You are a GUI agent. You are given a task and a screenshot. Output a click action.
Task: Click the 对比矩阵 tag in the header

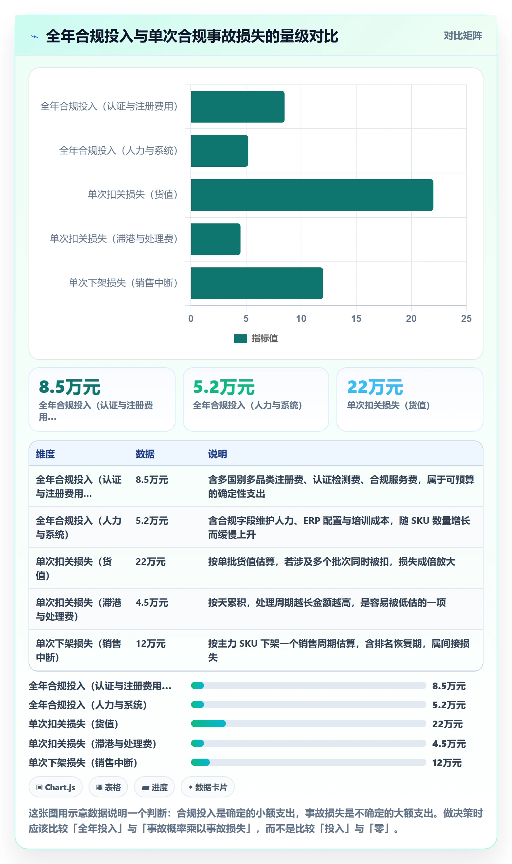(x=463, y=35)
